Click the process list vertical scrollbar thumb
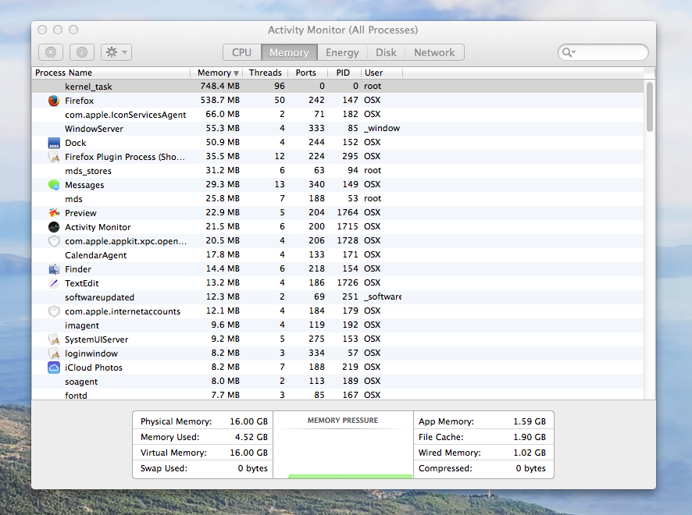 coord(649,107)
